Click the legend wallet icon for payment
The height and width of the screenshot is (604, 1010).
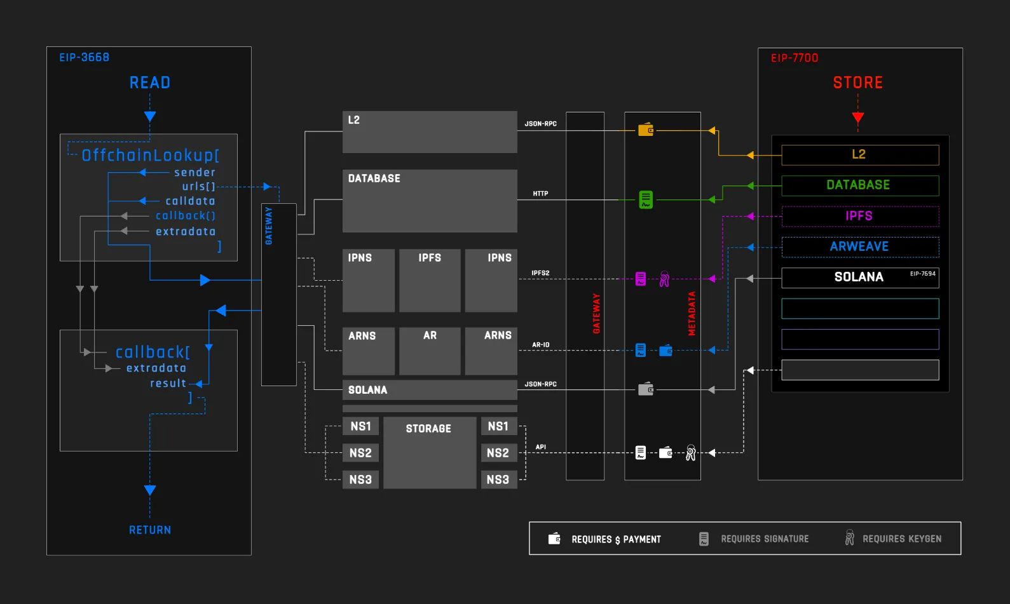point(554,539)
